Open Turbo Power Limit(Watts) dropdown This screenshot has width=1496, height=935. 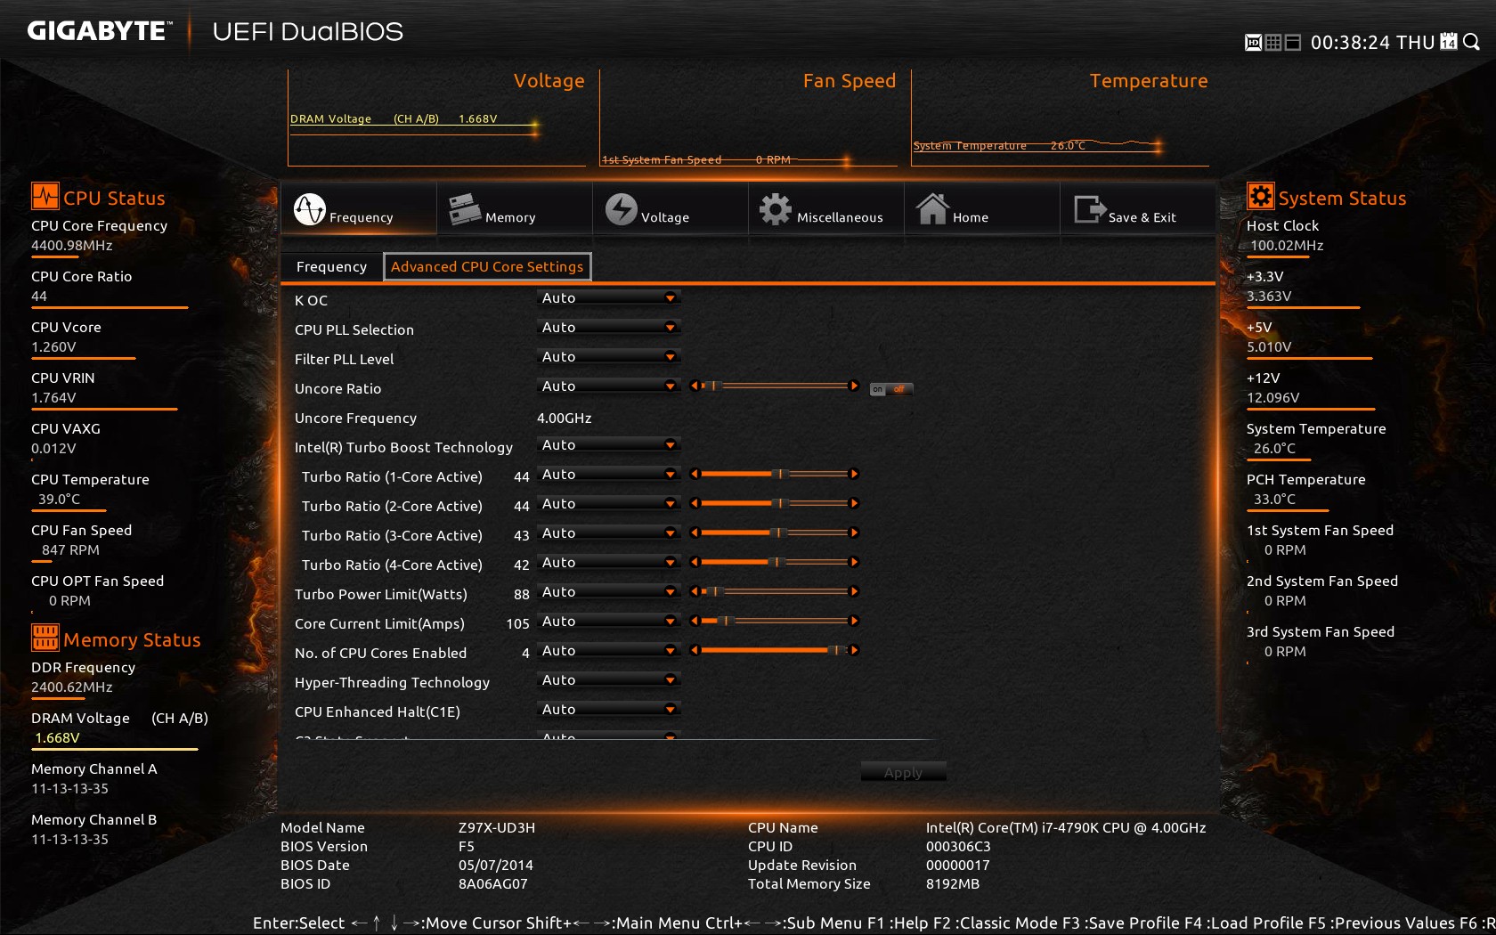608,592
